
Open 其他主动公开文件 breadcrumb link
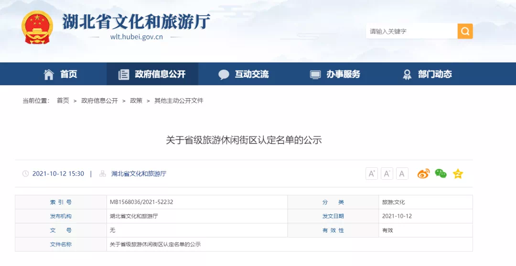pos(179,101)
